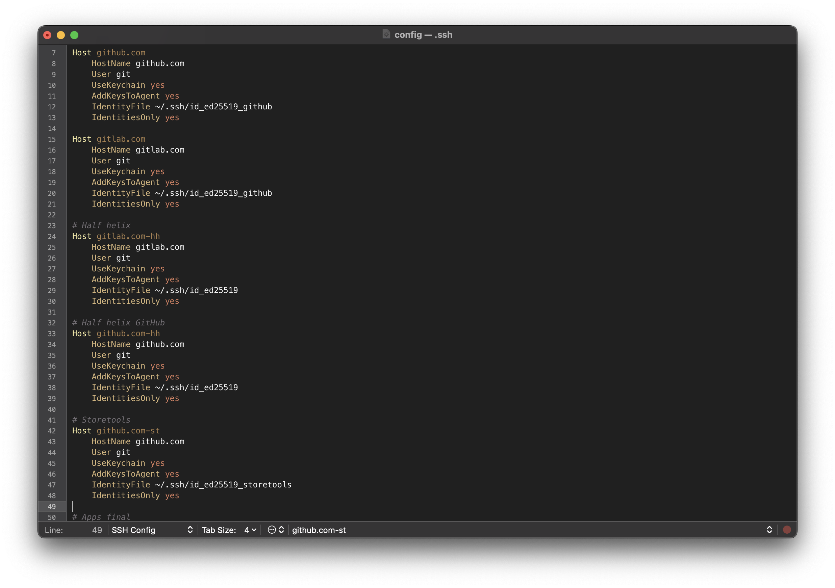
Task: Minimize the config window with yellow button
Action: tap(61, 35)
